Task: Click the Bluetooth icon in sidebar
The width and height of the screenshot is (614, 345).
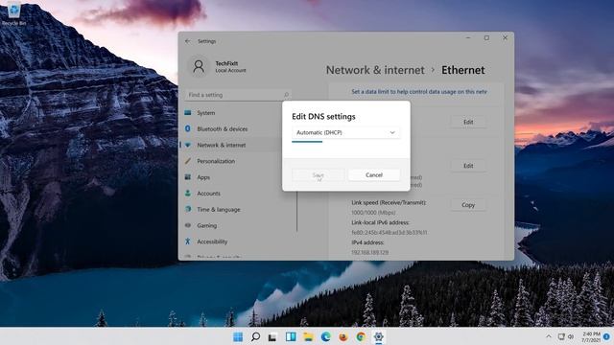Action: (x=188, y=128)
